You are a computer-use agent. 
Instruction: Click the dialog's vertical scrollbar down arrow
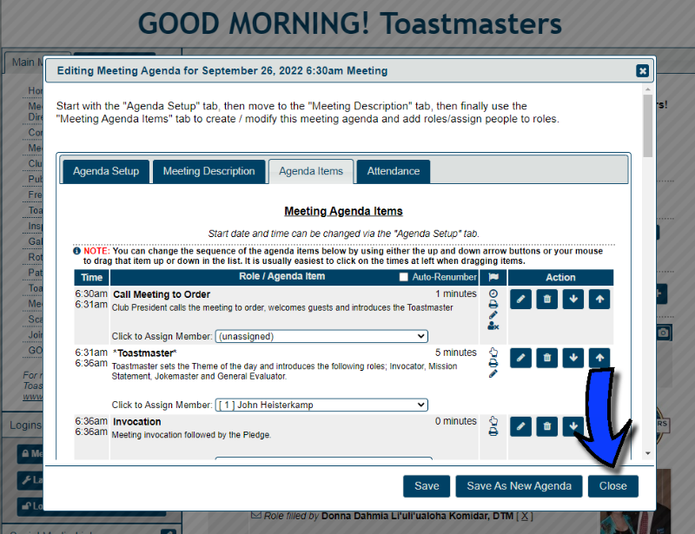pos(647,452)
